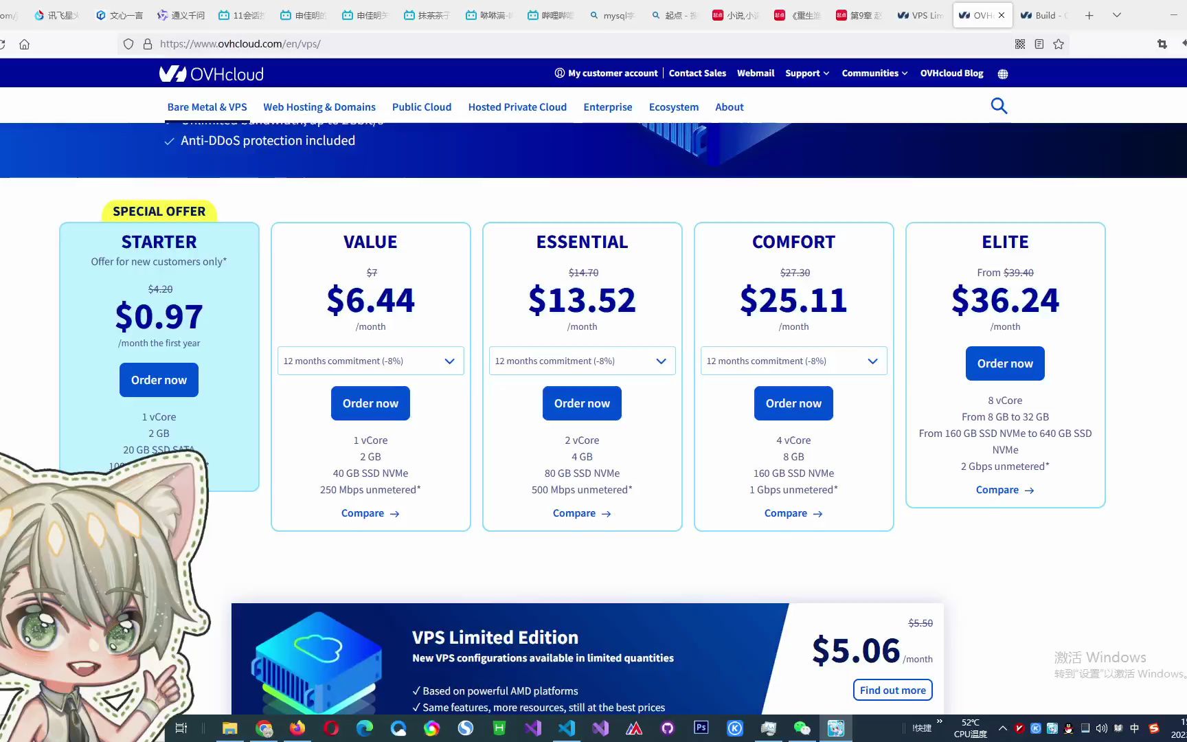Image resolution: width=1187 pixels, height=742 pixels.
Task: Toggle reader view icon in address bar
Action: [1039, 44]
